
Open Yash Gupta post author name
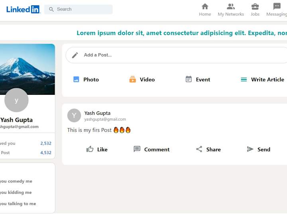point(97,113)
